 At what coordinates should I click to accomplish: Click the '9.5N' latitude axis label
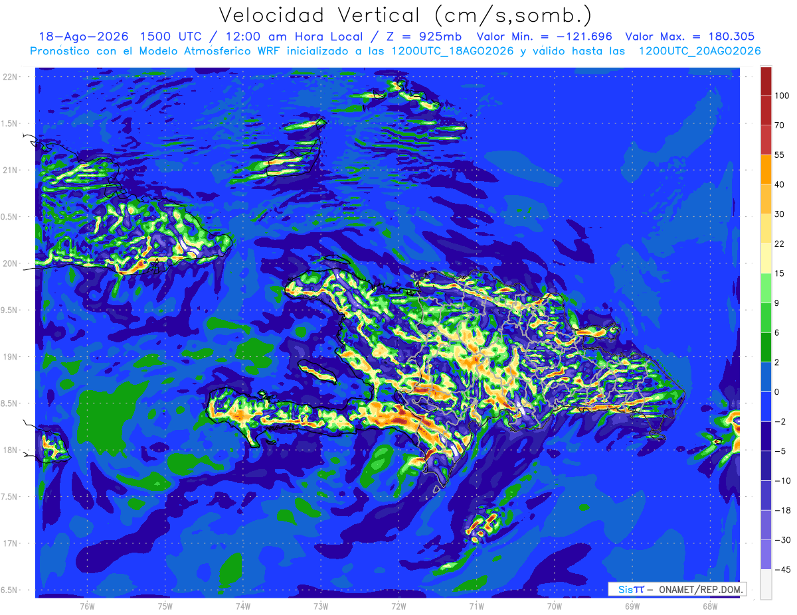10,310
